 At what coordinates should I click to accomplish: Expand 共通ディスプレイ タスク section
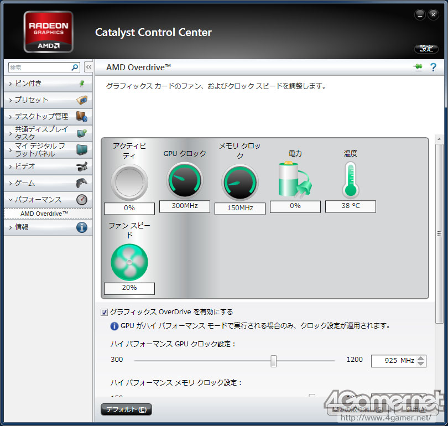48,133
